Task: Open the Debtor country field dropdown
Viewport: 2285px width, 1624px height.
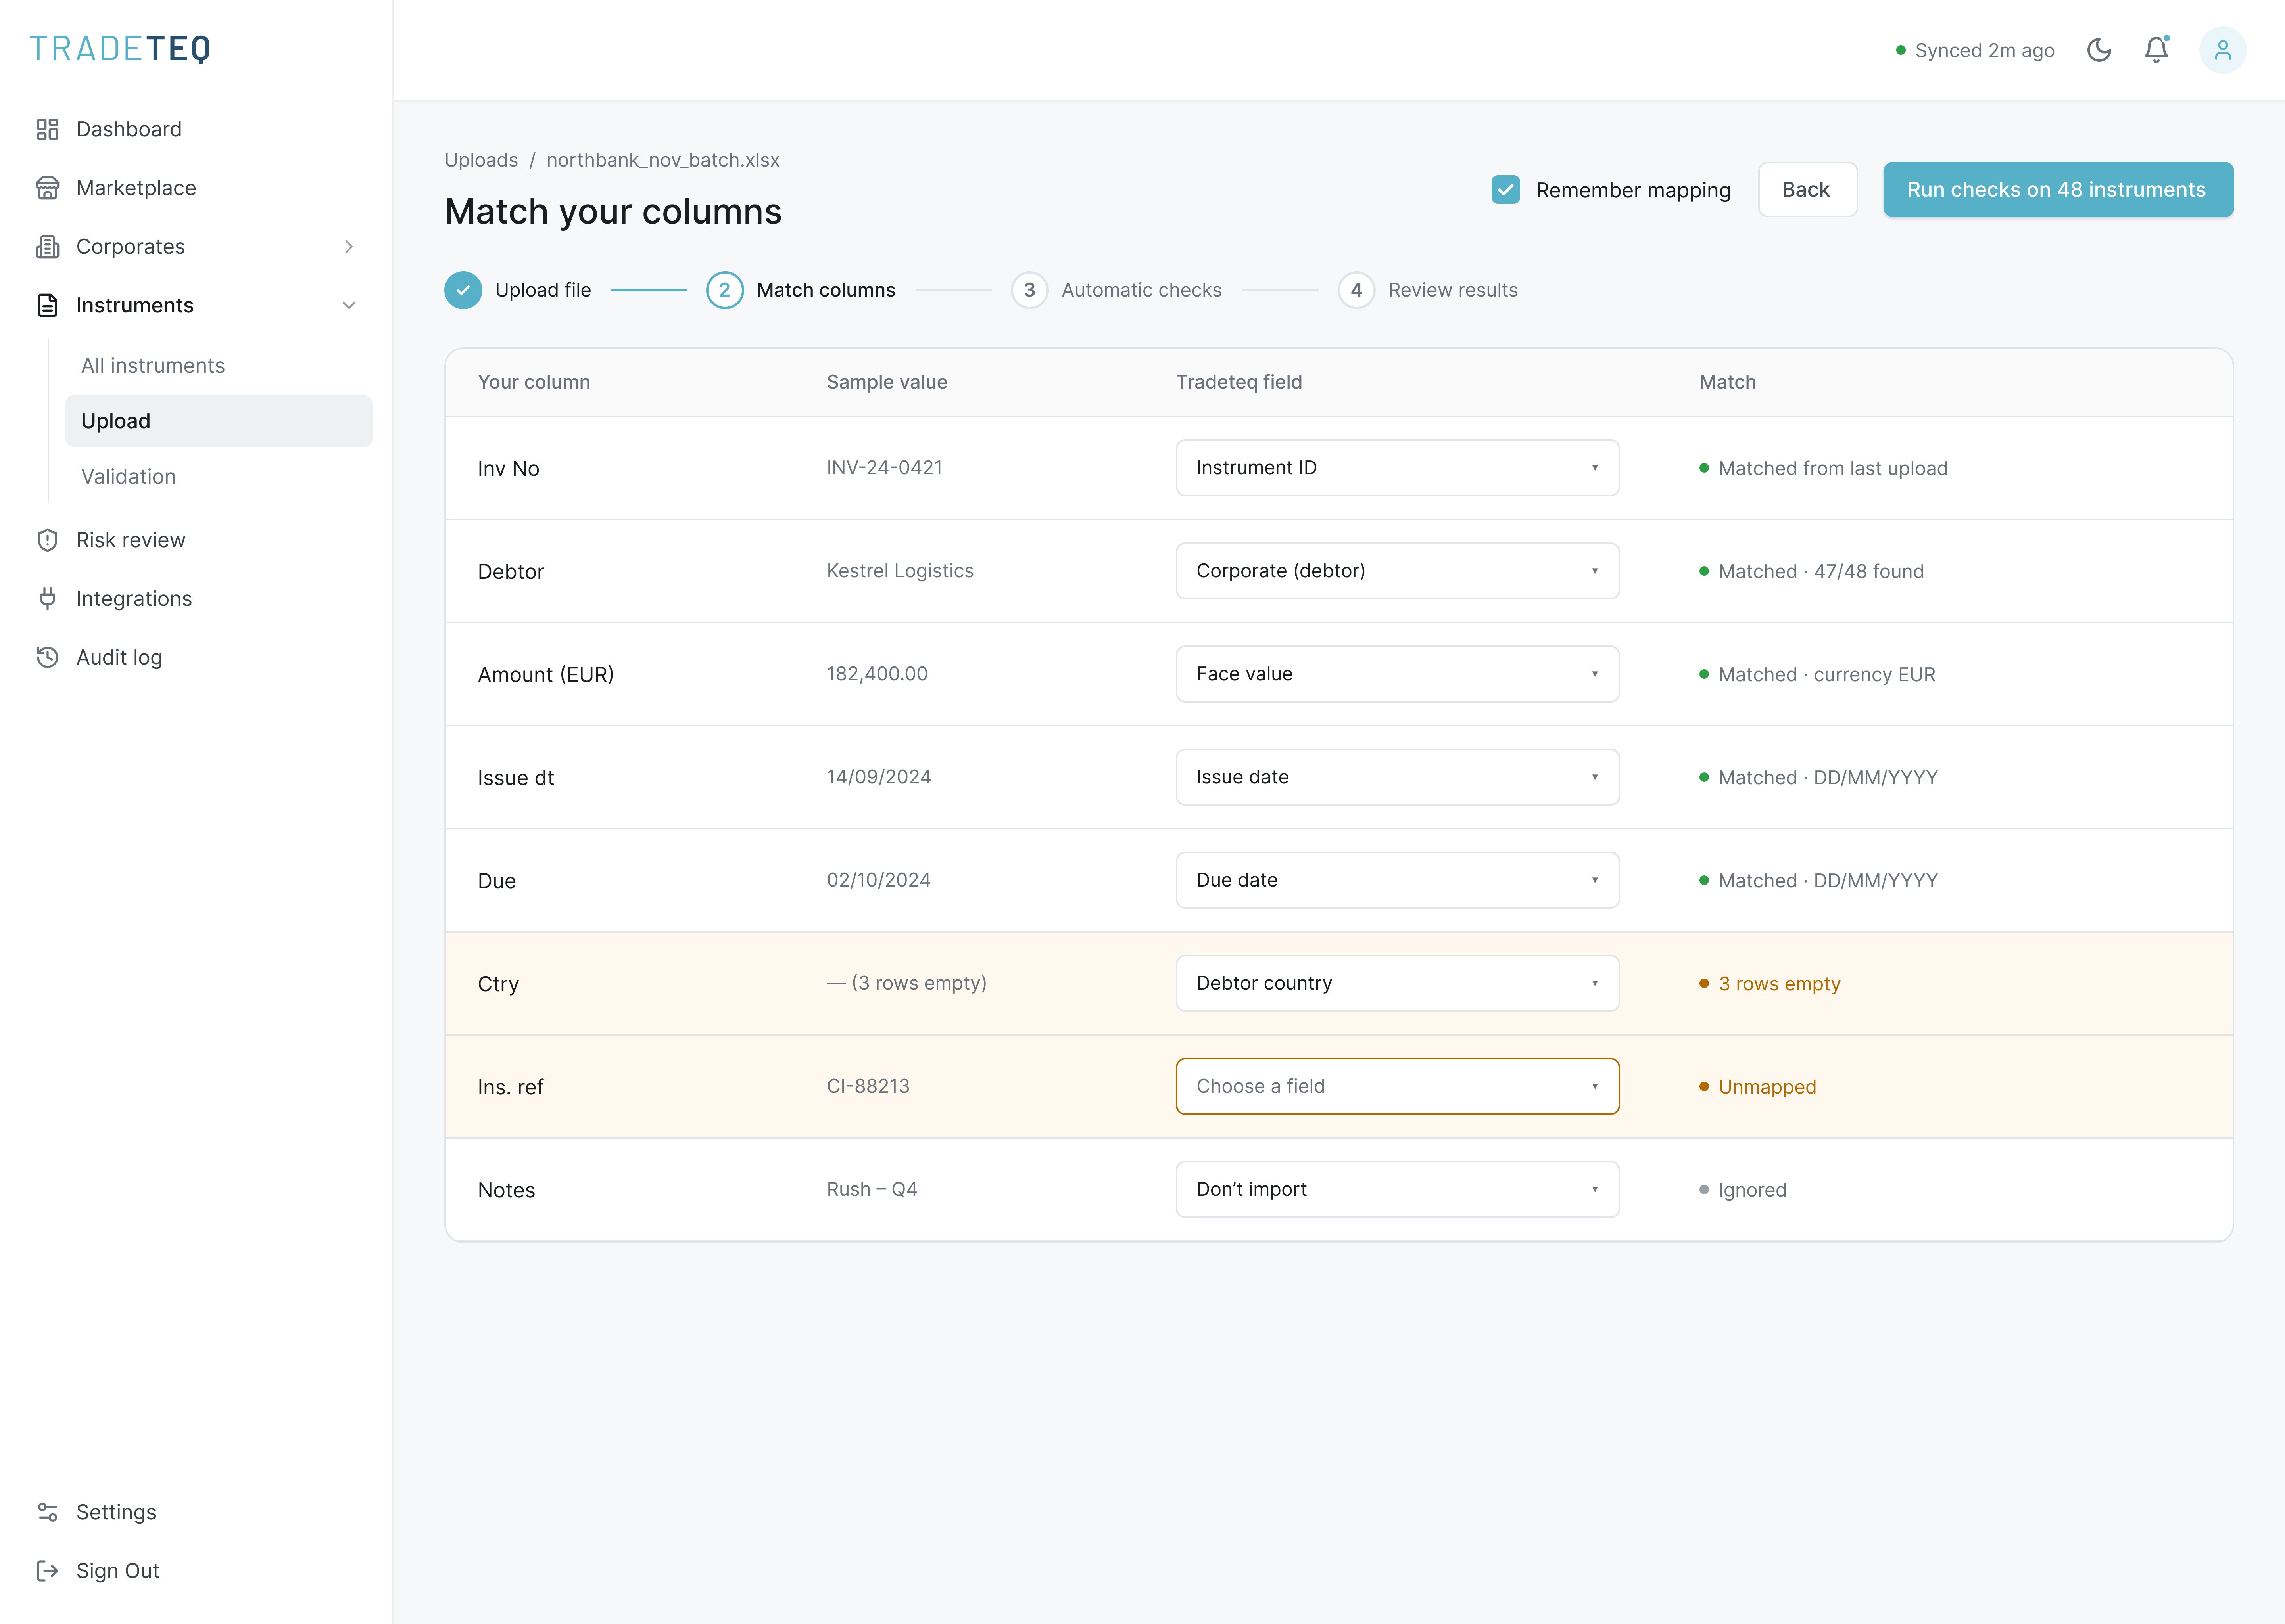Action: tap(1398, 983)
